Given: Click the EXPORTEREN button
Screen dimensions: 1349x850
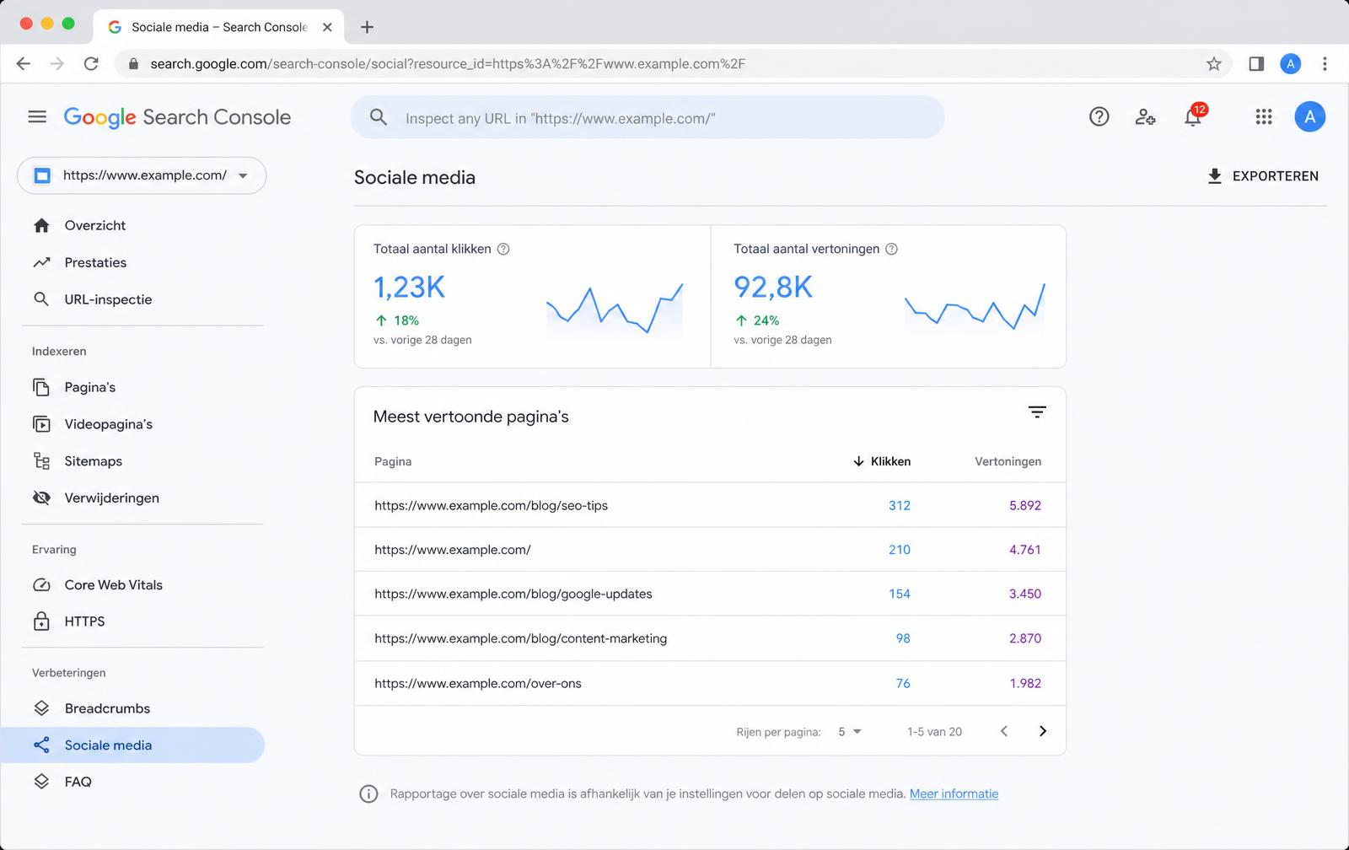Looking at the screenshot, I should click(1262, 176).
